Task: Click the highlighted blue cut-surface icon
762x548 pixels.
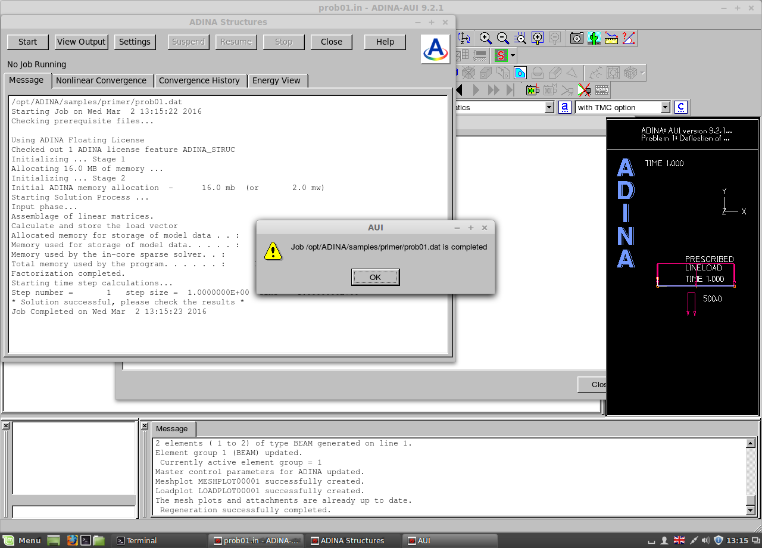Action: tap(520, 73)
